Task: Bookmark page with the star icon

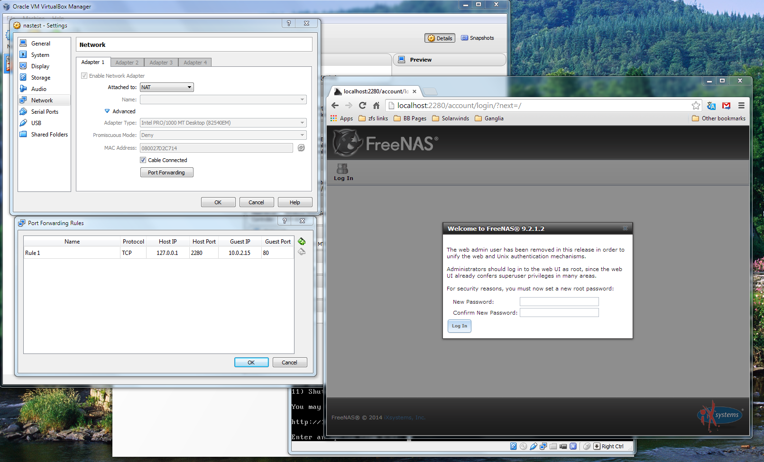Action: 696,106
